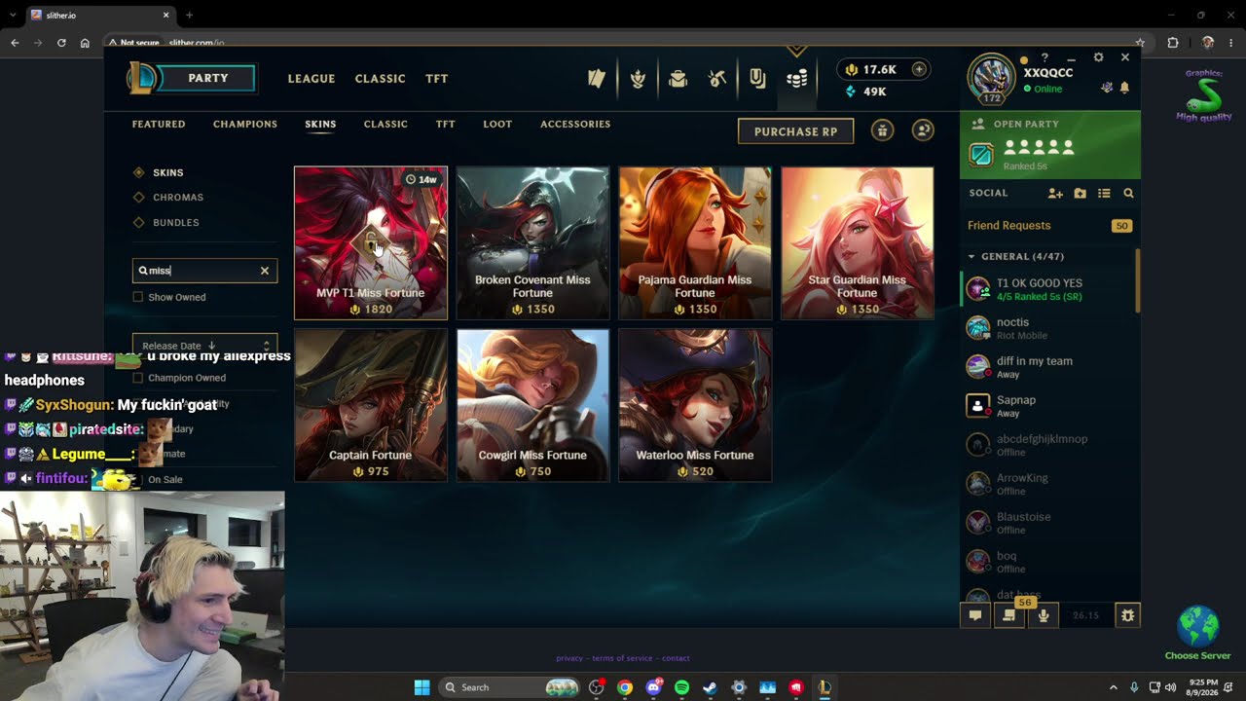Image resolution: width=1246 pixels, height=701 pixels.
Task: Open the account purchase history icon
Action: coord(923,130)
